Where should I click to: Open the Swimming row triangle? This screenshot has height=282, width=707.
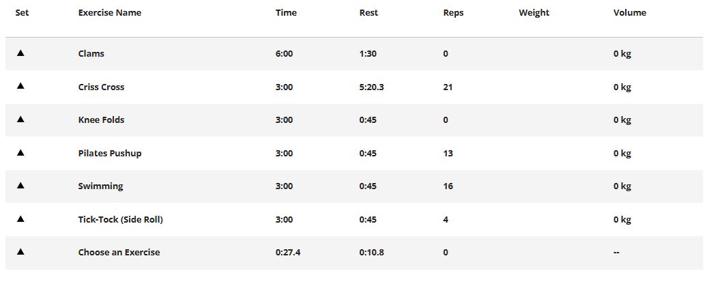point(20,186)
